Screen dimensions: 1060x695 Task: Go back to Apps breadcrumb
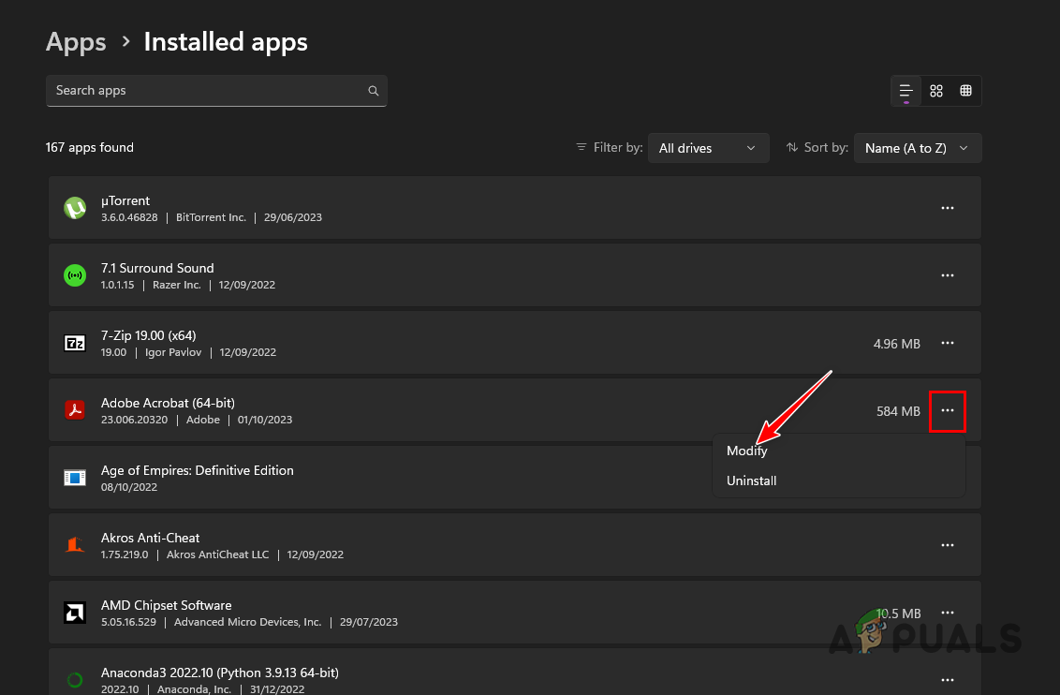76,42
